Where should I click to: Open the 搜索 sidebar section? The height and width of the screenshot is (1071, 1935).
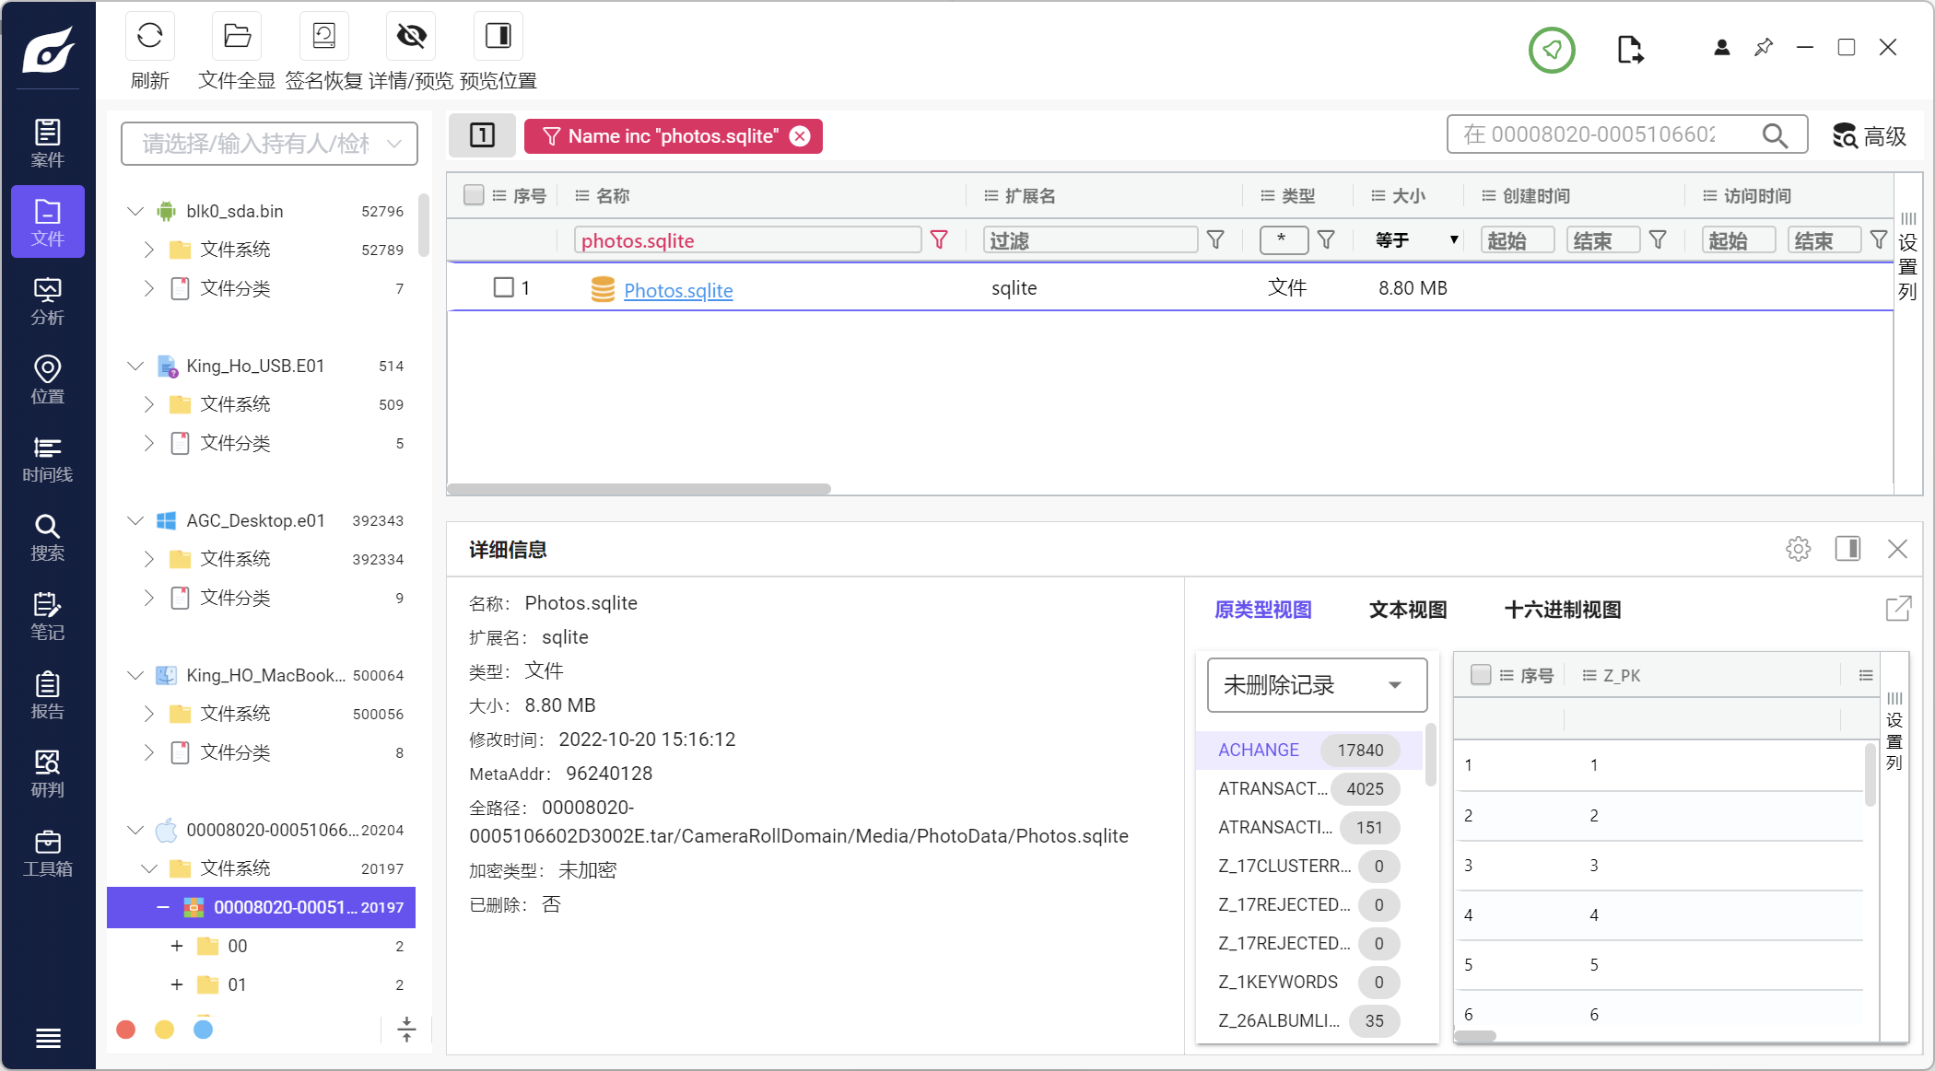click(x=48, y=537)
